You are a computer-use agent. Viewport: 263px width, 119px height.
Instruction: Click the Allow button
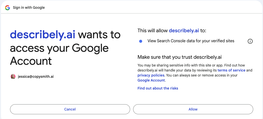point(193,109)
